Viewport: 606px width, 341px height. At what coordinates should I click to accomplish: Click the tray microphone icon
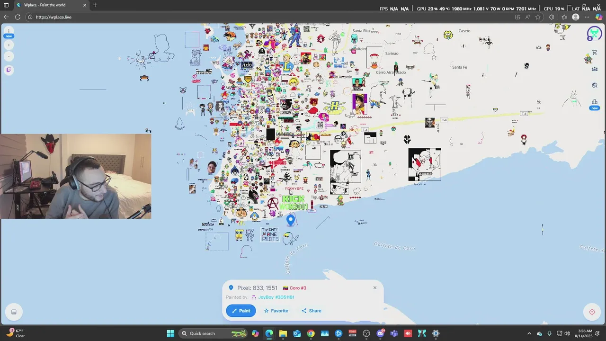(x=549, y=333)
